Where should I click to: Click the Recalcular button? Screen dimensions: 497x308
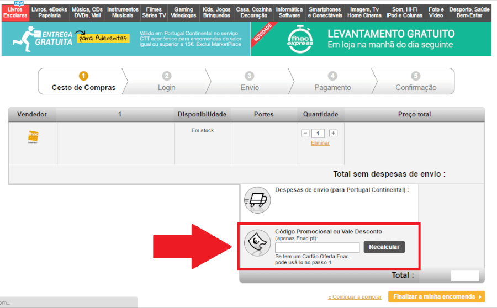click(x=384, y=247)
